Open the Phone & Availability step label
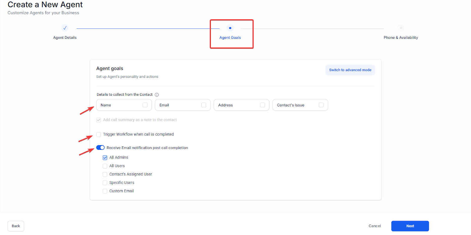This screenshot has width=471, height=235. point(401,38)
